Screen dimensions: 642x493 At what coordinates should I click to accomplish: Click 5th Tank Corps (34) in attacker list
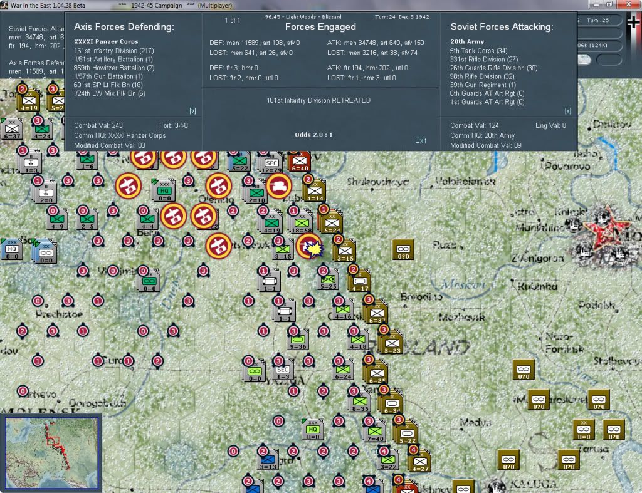pyautogui.click(x=478, y=51)
